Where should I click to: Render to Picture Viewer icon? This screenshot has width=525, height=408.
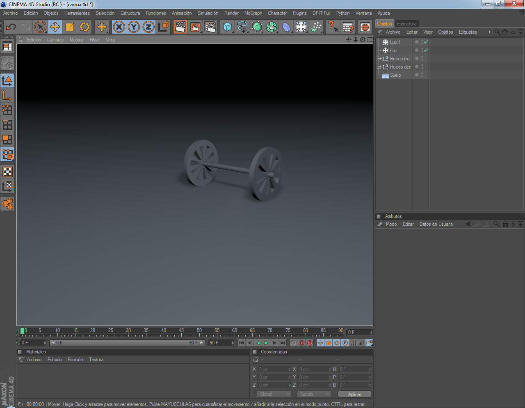[195, 27]
